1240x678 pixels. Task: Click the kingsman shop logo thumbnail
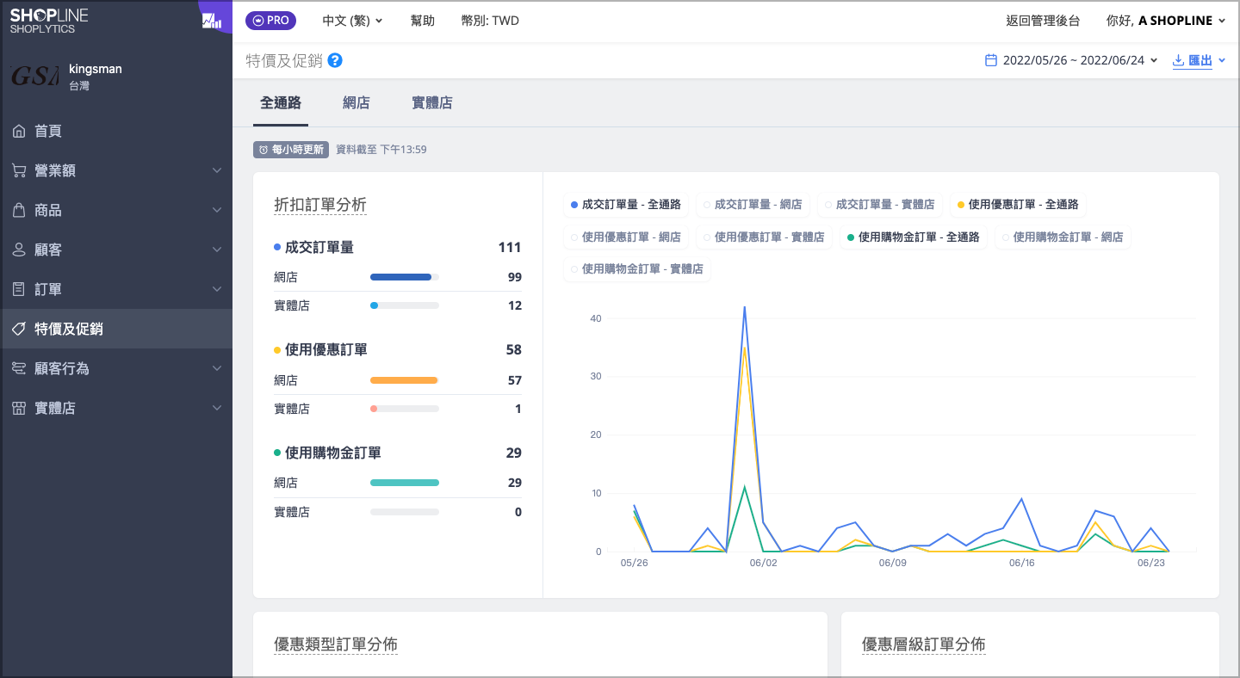pos(34,76)
